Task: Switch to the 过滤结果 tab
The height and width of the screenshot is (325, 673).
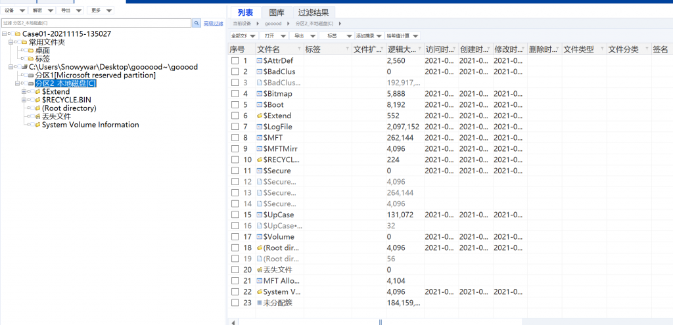Action: pyautogui.click(x=314, y=12)
